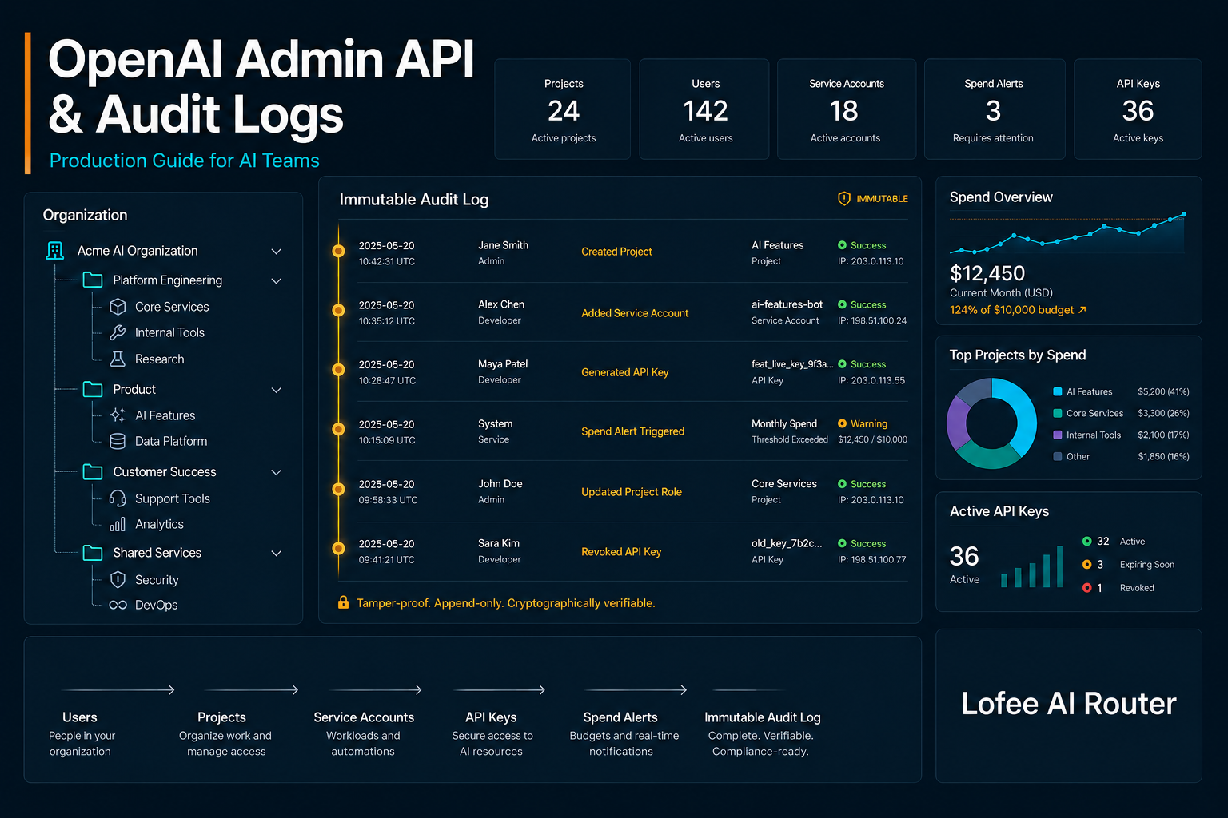Select the Created Project timeline marker
This screenshot has width=1228, height=818.
coord(338,251)
